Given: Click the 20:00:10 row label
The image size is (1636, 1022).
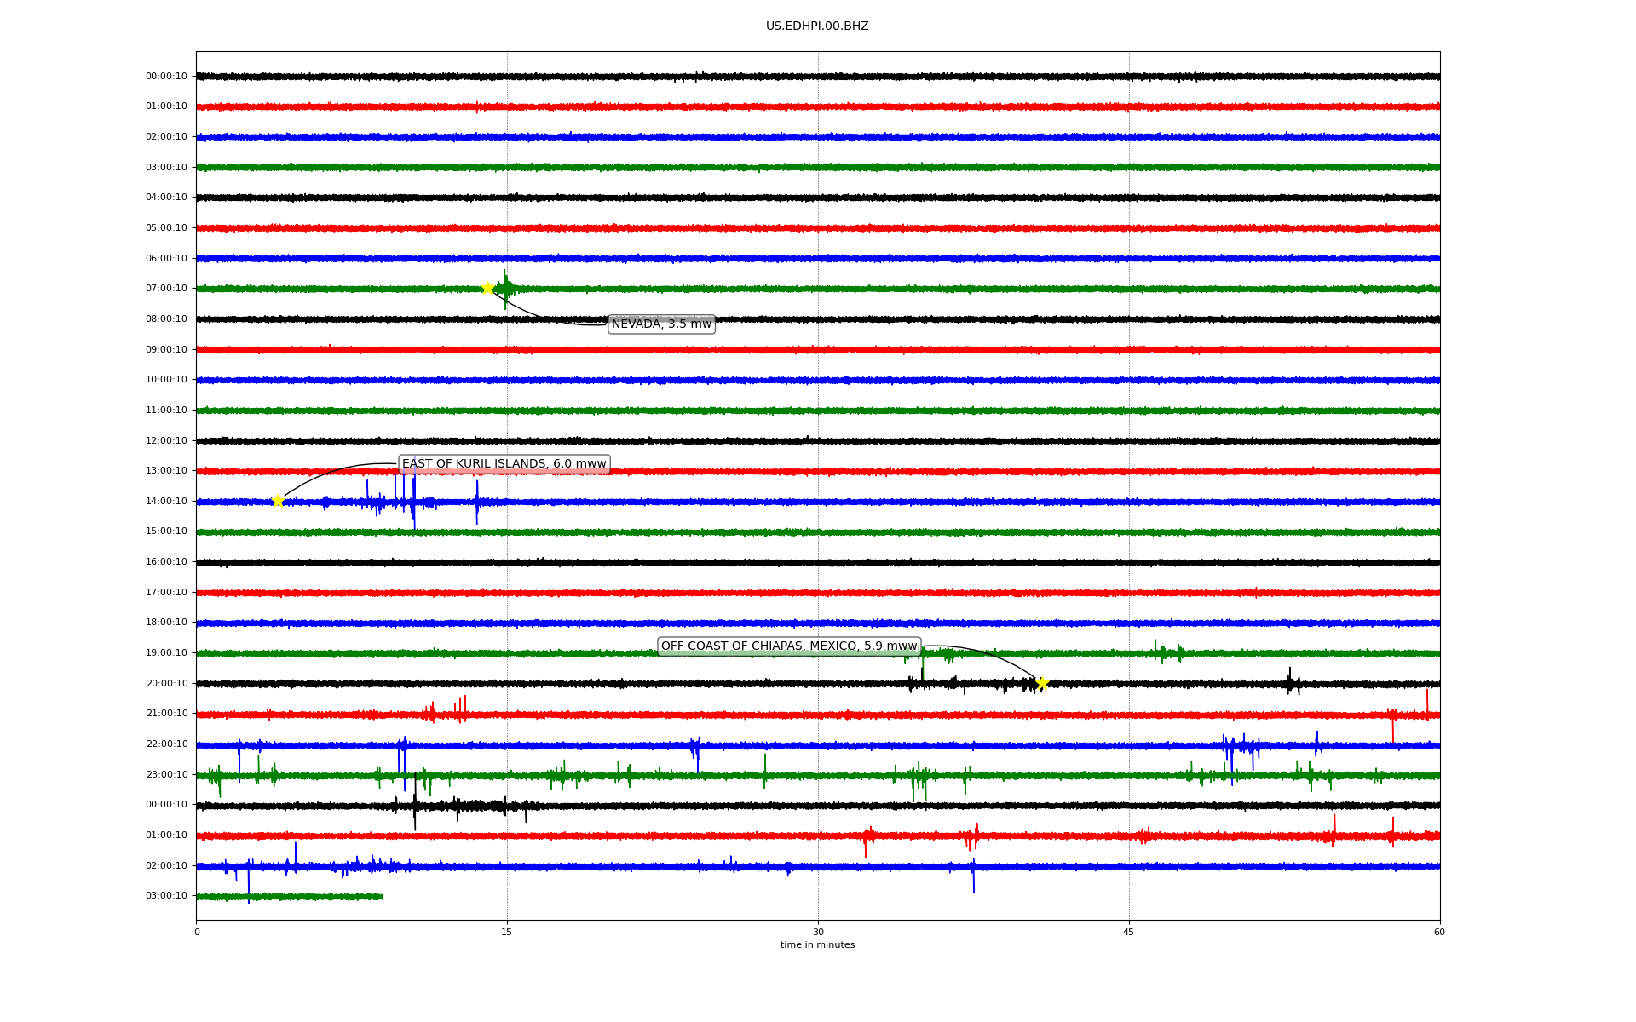Looking at the screenshot, I should pos(166,684).
